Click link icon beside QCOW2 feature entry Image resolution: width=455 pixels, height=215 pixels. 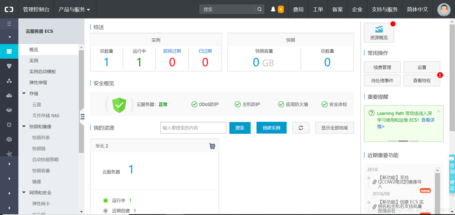375,182
